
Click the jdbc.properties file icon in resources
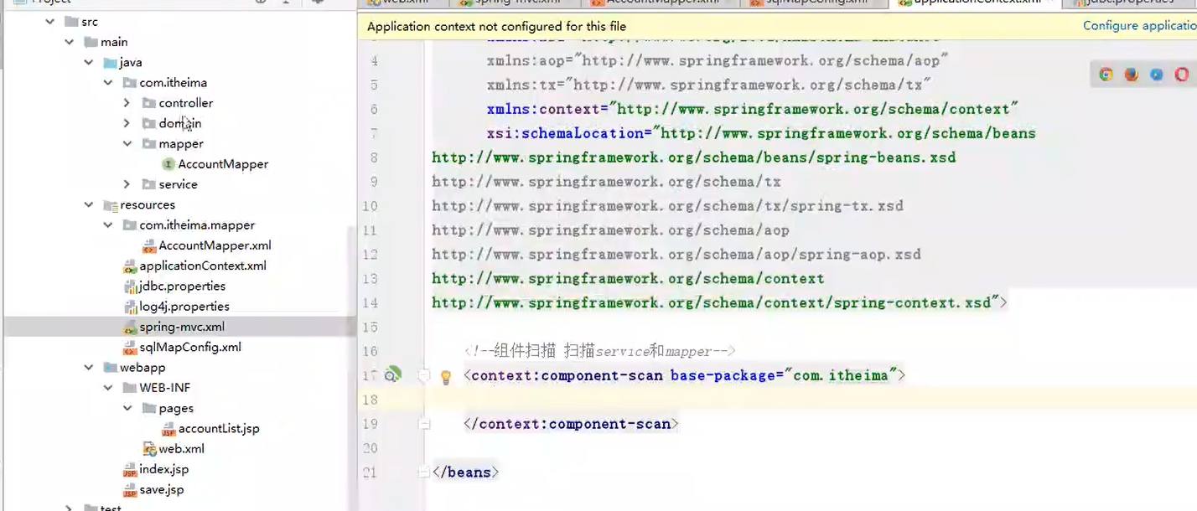tap(132, 286)
